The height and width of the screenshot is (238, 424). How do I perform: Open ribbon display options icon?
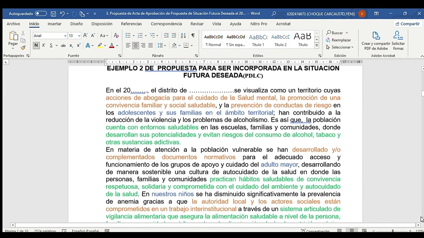click(x=376, y=14)
